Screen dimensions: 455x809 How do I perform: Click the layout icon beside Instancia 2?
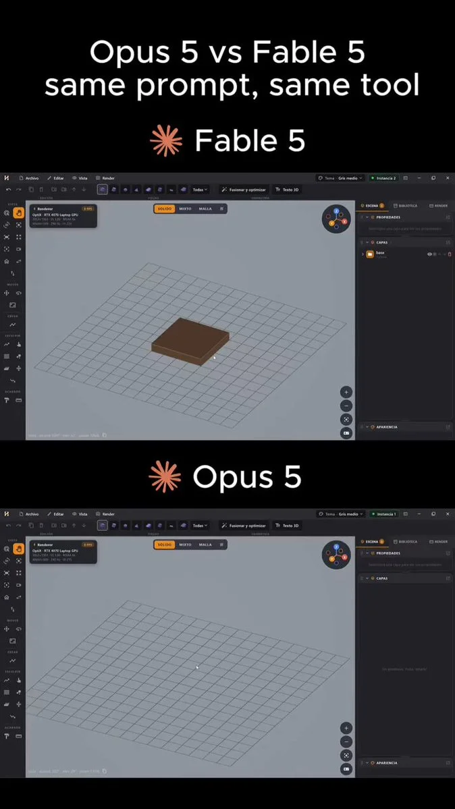[x=406, y=178]
